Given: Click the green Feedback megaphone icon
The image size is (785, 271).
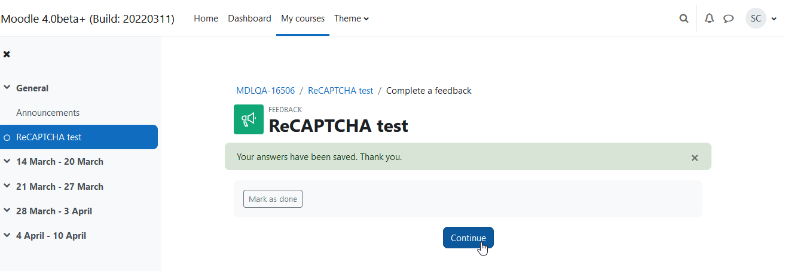Looking at the screenshot, I should tap(249, 119).
